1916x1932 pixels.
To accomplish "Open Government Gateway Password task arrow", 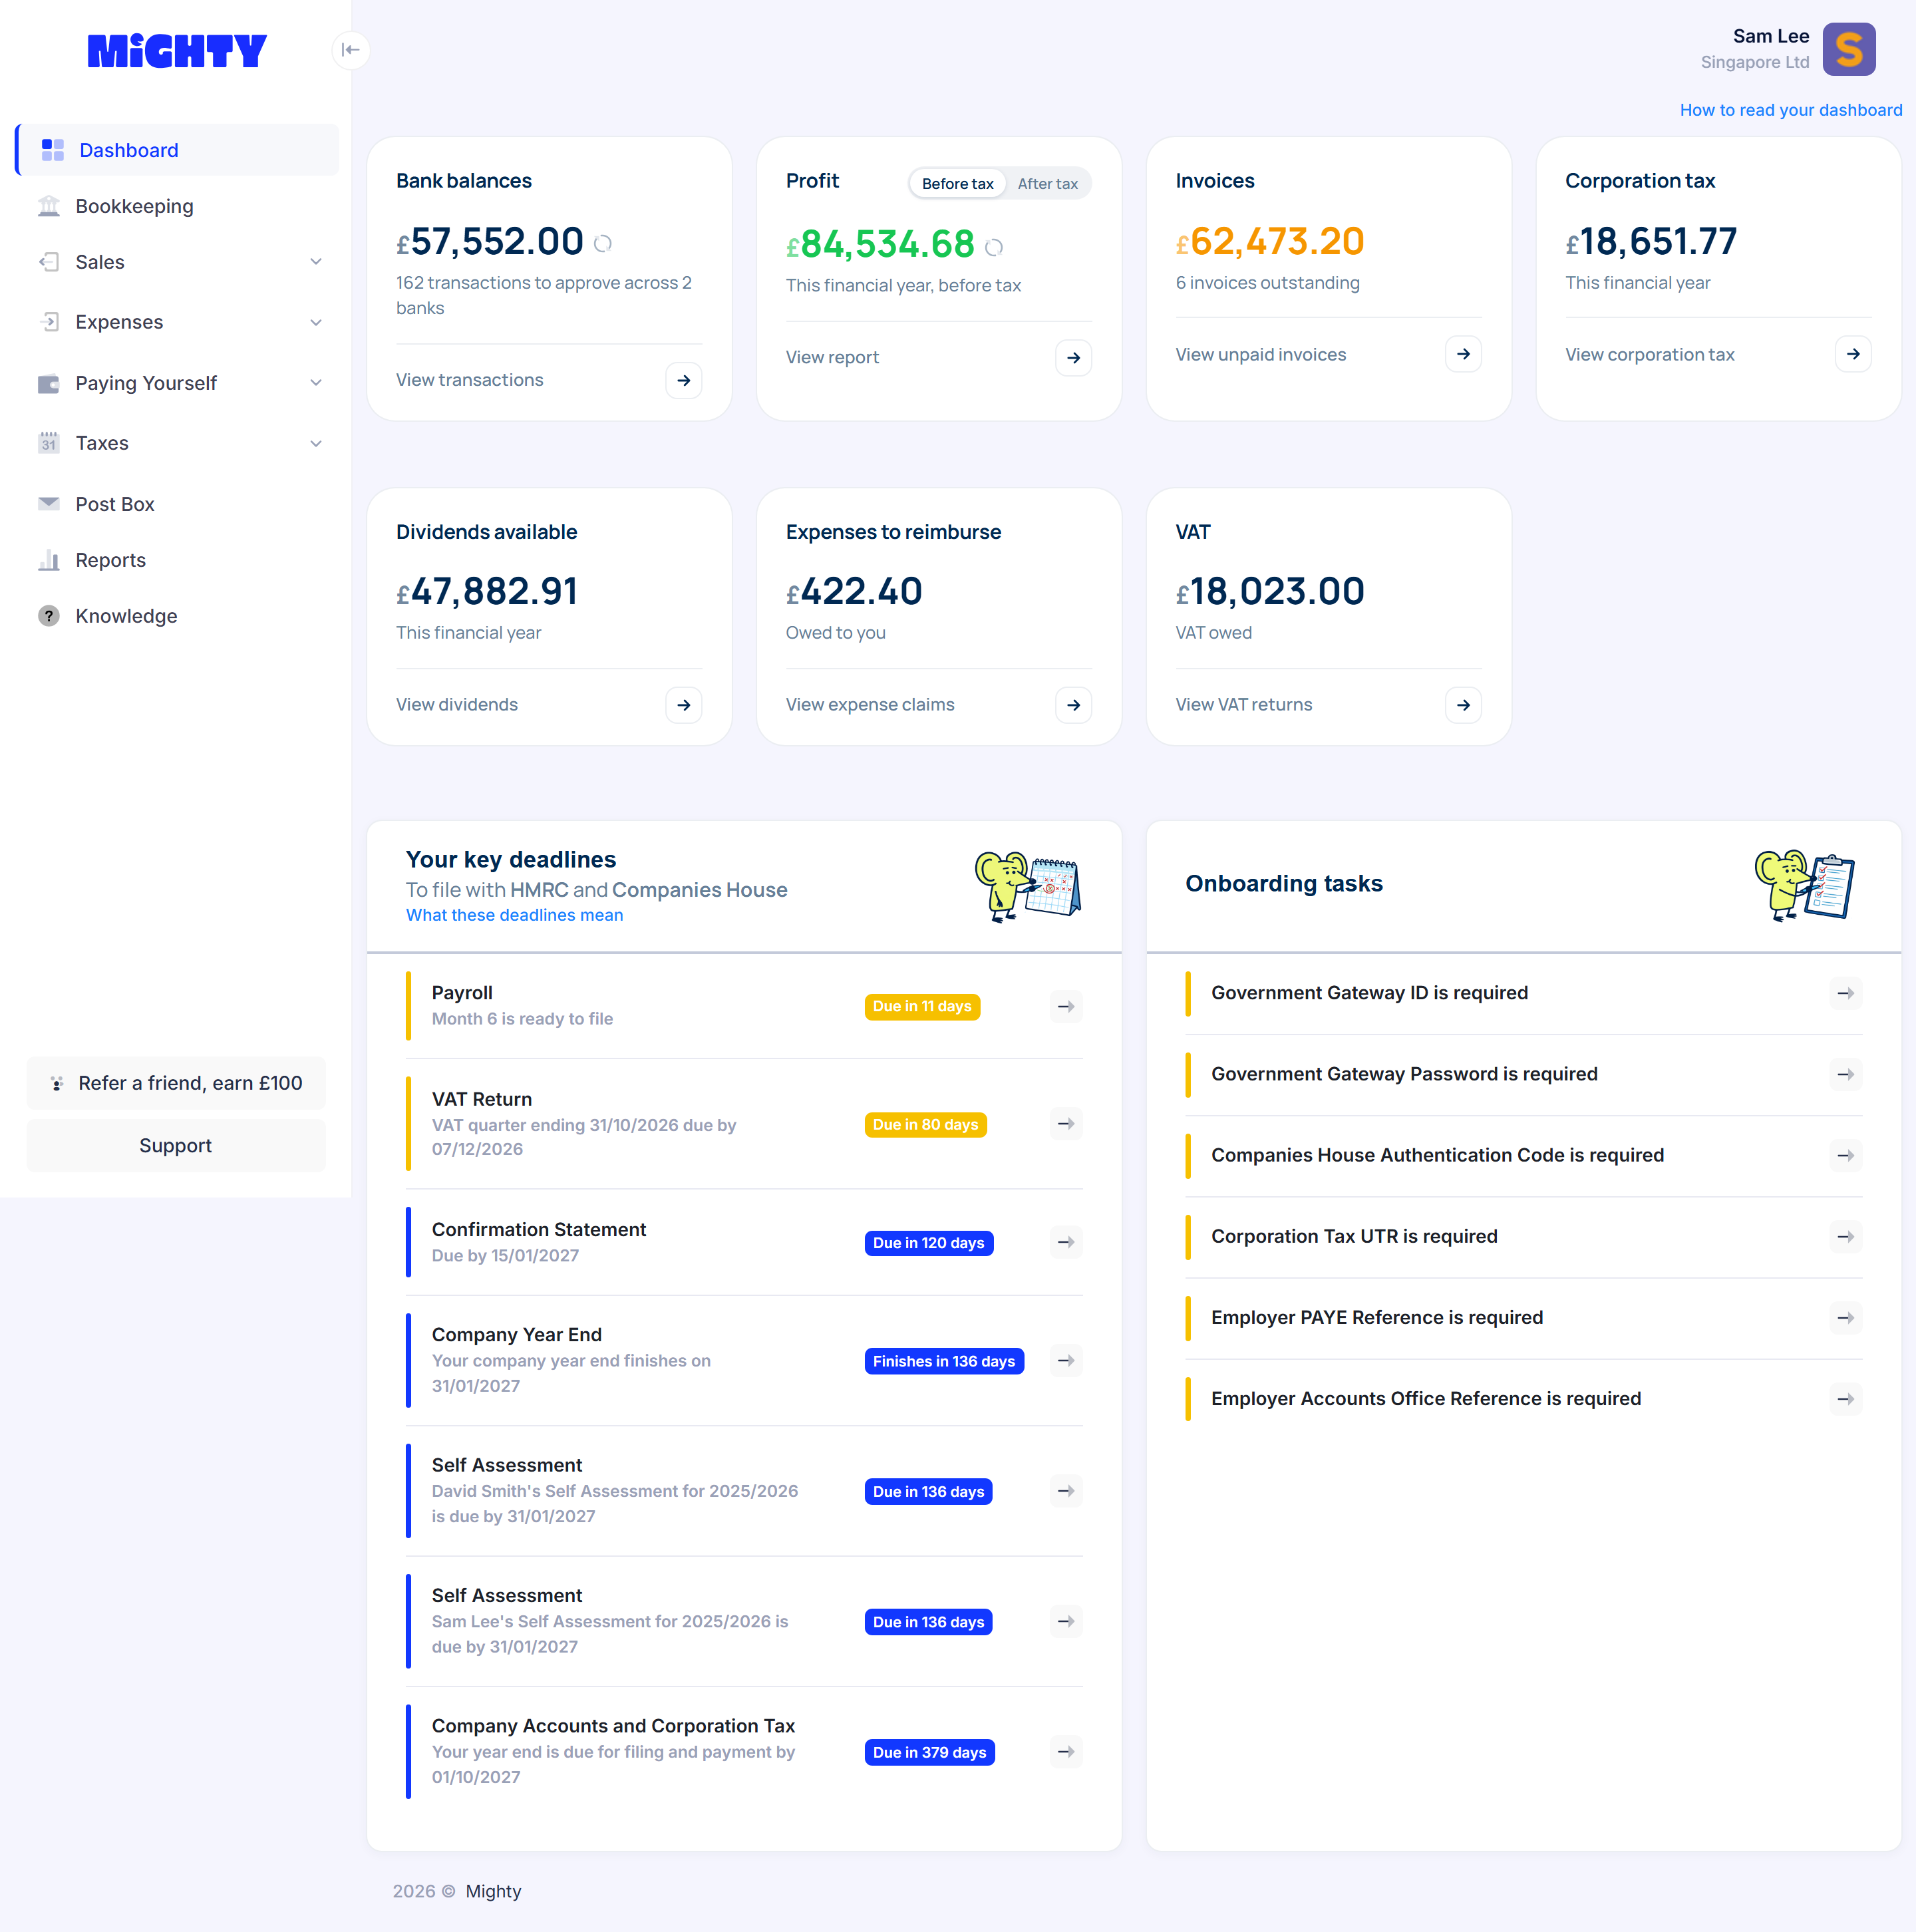I will [1845, 1074].
